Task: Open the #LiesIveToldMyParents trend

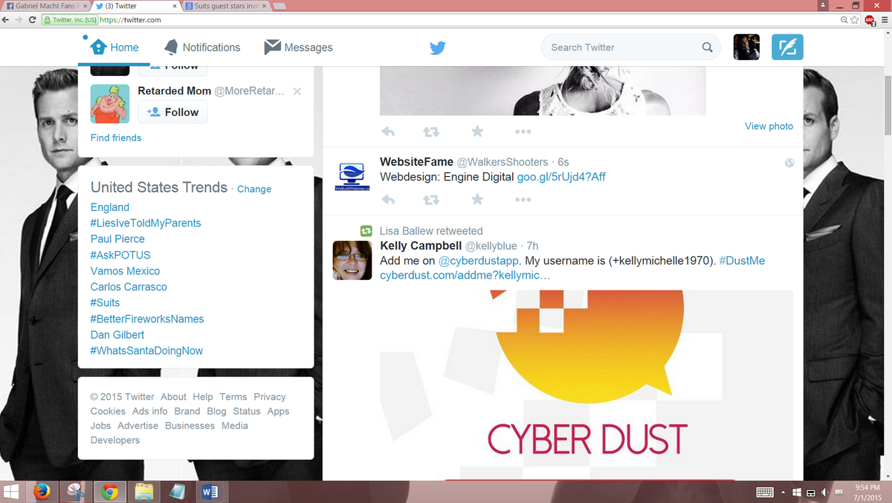Action: pos(146,223)
